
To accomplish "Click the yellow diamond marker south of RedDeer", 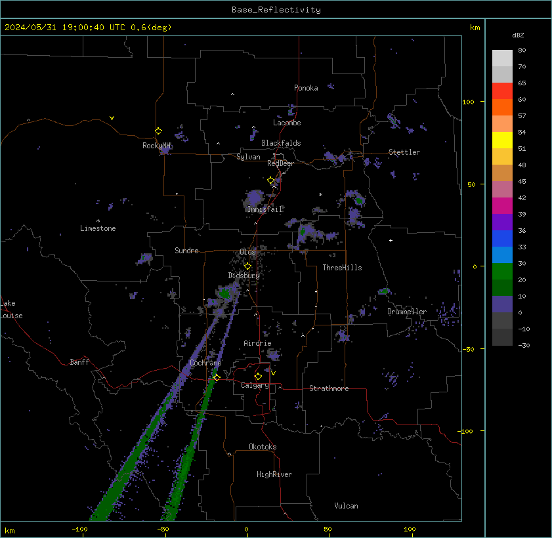I will point(270,180).
